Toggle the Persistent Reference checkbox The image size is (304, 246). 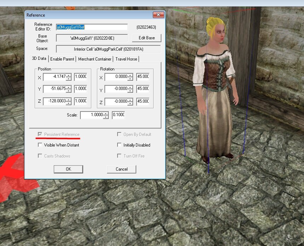tap(40, 134)
